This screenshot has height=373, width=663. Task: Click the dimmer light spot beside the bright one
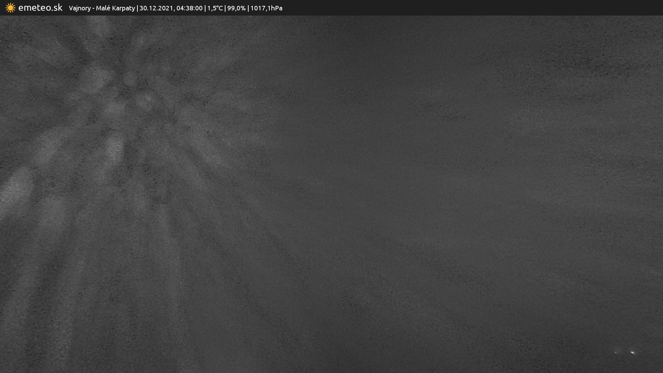[616, 353]
